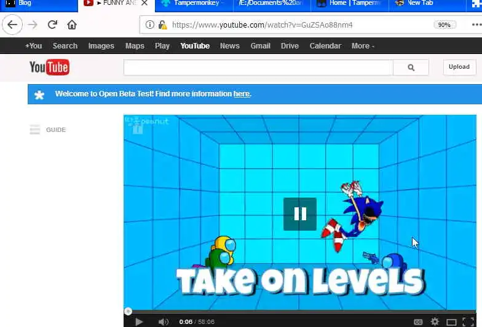Screen dimensions: 482x327
Task: Click the padlock warning icon
Action: (x=162, y=25)
